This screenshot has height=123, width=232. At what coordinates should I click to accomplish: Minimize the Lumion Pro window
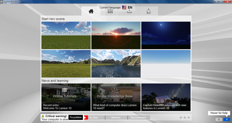tap(216, 1)
